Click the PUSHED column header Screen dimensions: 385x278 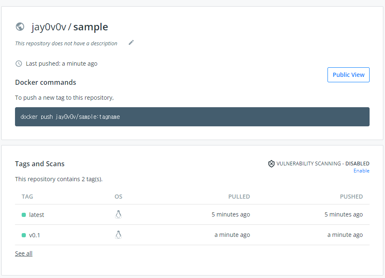pyautogui.click(x=351, y=197)
